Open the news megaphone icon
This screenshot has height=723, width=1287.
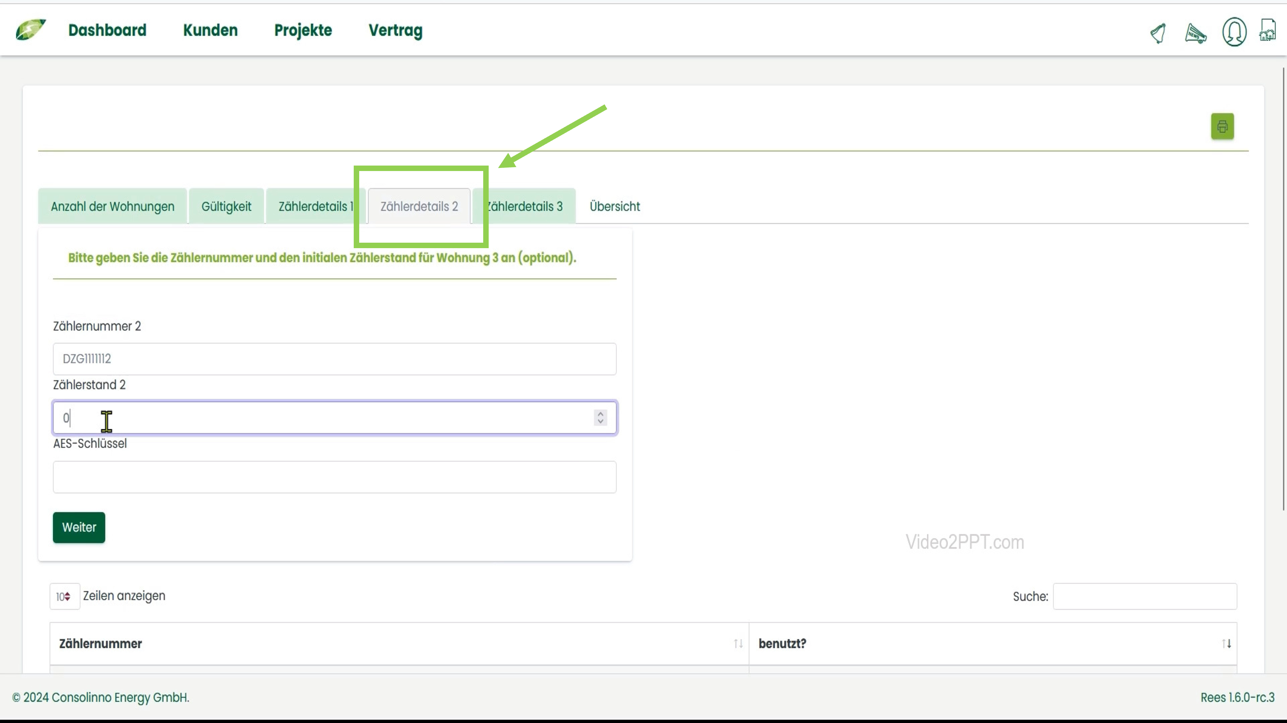coord(1195,34)
